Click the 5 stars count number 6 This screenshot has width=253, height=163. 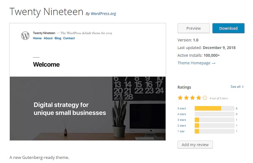click(237, 108)
